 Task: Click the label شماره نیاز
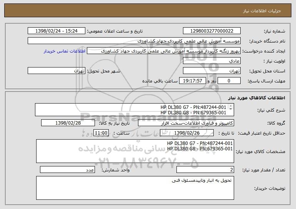[x=274, y=31]
